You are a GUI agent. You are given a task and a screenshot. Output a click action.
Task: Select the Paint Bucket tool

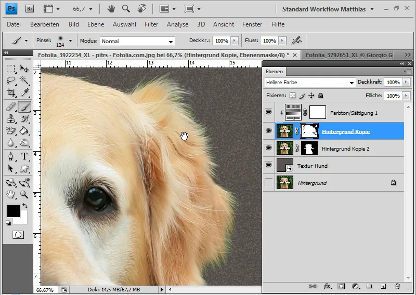point(24,131)
